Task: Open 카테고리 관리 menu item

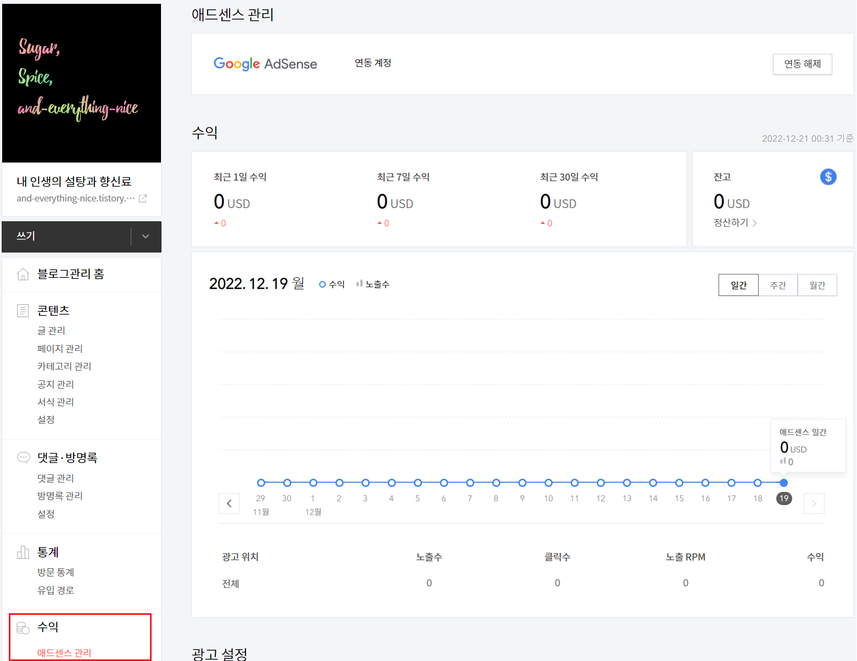Action: [64, 366]
